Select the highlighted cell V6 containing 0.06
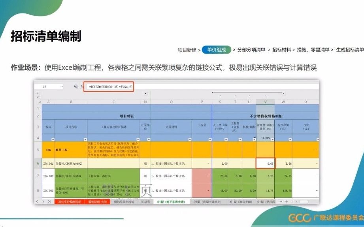The height and width of the screenshot is (227, 364). tap(266, 163)
